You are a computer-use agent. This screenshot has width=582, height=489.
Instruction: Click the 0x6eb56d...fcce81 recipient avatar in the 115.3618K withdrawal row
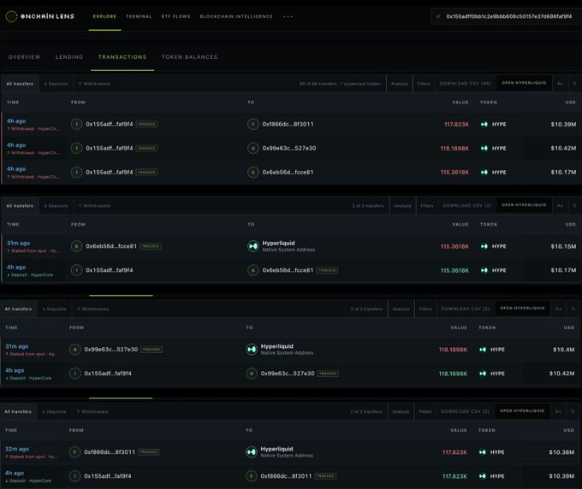252,173
